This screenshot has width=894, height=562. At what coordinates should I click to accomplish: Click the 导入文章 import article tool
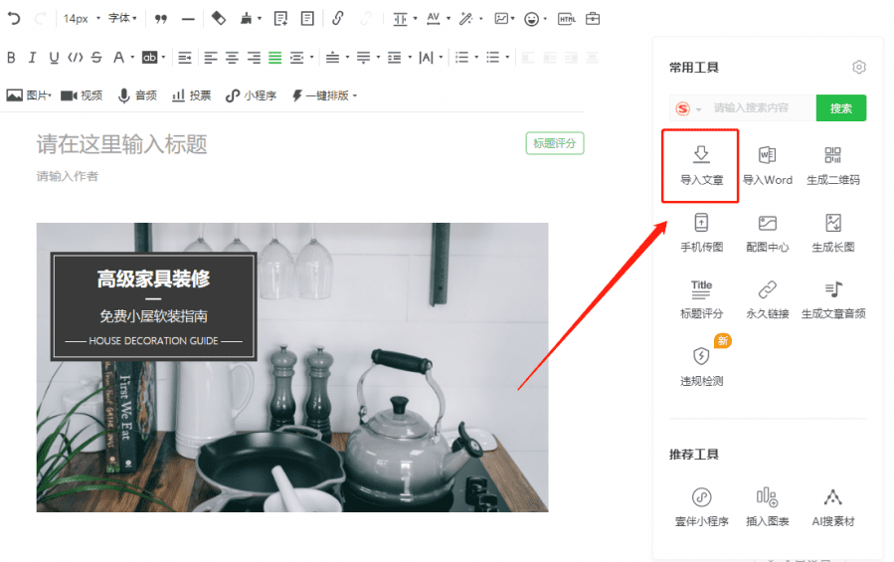(701, 165)
